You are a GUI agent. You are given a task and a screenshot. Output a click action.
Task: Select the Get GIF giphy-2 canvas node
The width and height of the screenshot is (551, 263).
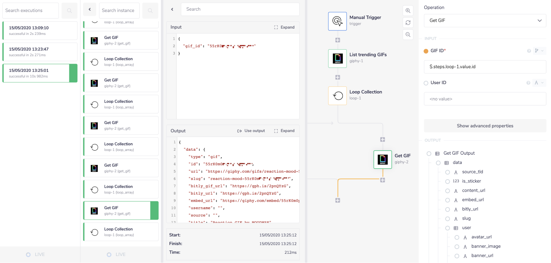382,159
